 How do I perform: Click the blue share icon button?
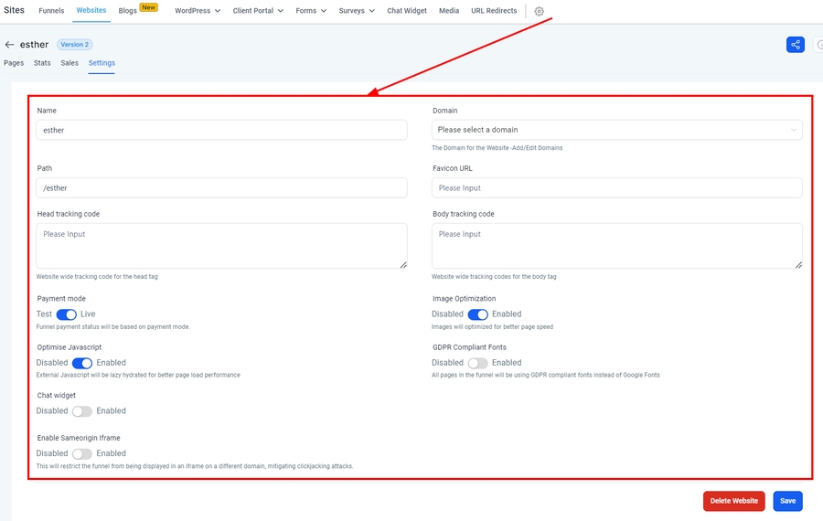(x=795, y=45)
